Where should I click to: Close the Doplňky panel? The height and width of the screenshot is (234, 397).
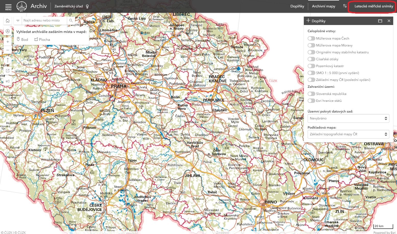click(x=389, y=21)
